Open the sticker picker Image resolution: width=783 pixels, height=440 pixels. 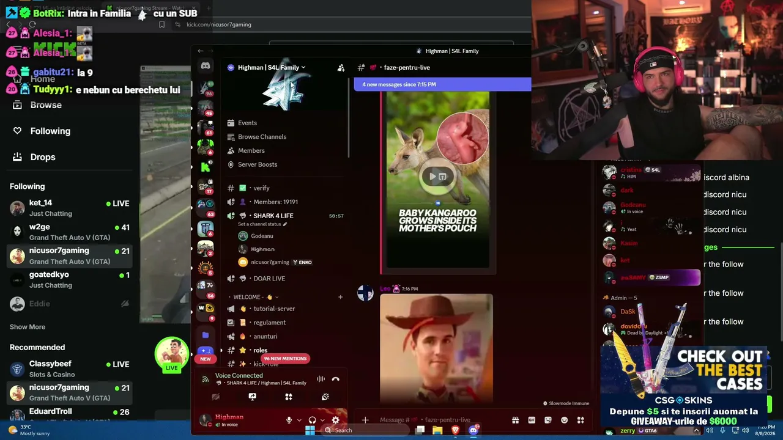point(548,420)
